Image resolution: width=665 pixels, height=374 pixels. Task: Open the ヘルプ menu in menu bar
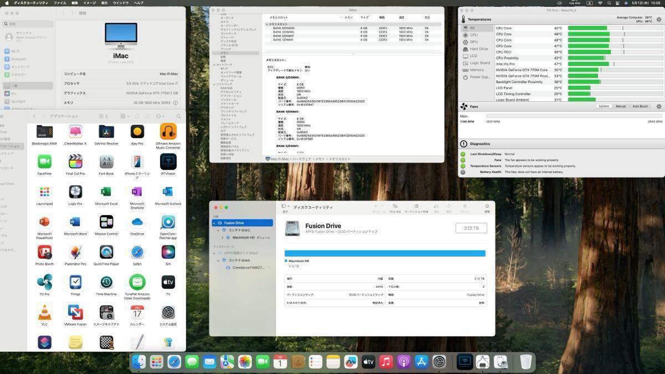pos(139,3)
